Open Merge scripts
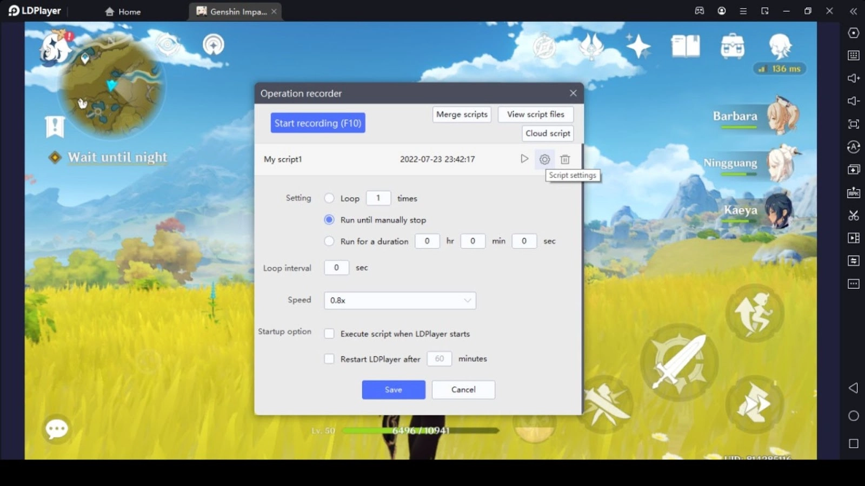This screenshot has width=865, height=486. click(x=462, y=114)
